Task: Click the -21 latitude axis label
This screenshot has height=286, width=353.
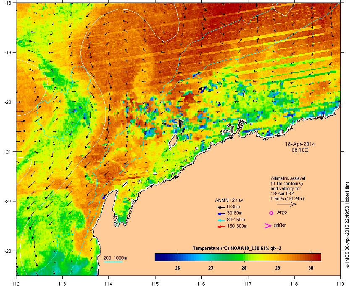Action: pos(8,151)
